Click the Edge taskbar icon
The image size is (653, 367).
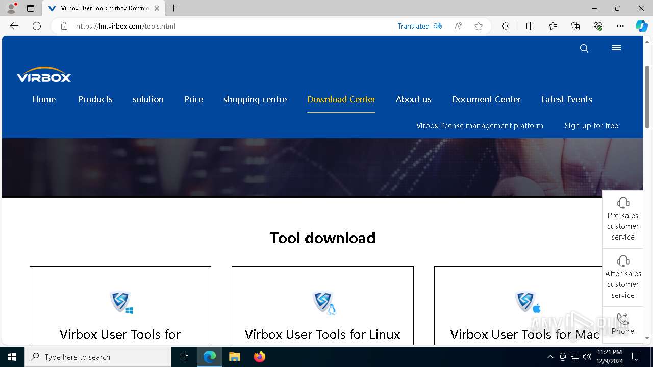tap(210, 357)
